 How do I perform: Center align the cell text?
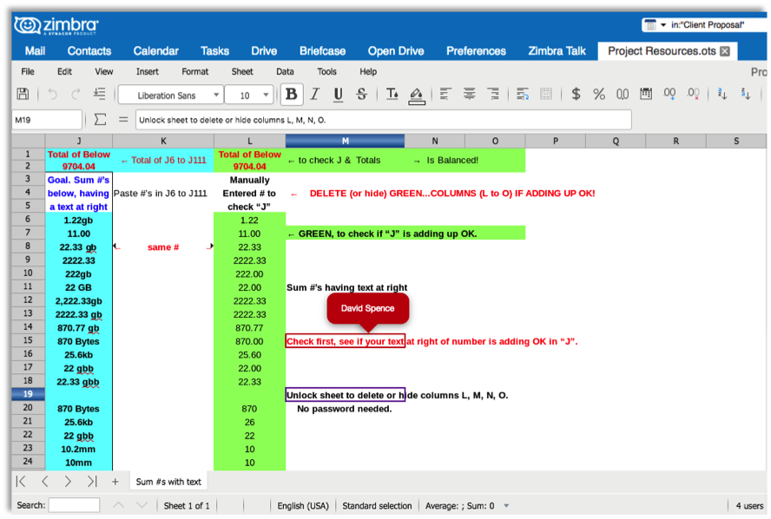pyautogui.click(x=470, y=94)
